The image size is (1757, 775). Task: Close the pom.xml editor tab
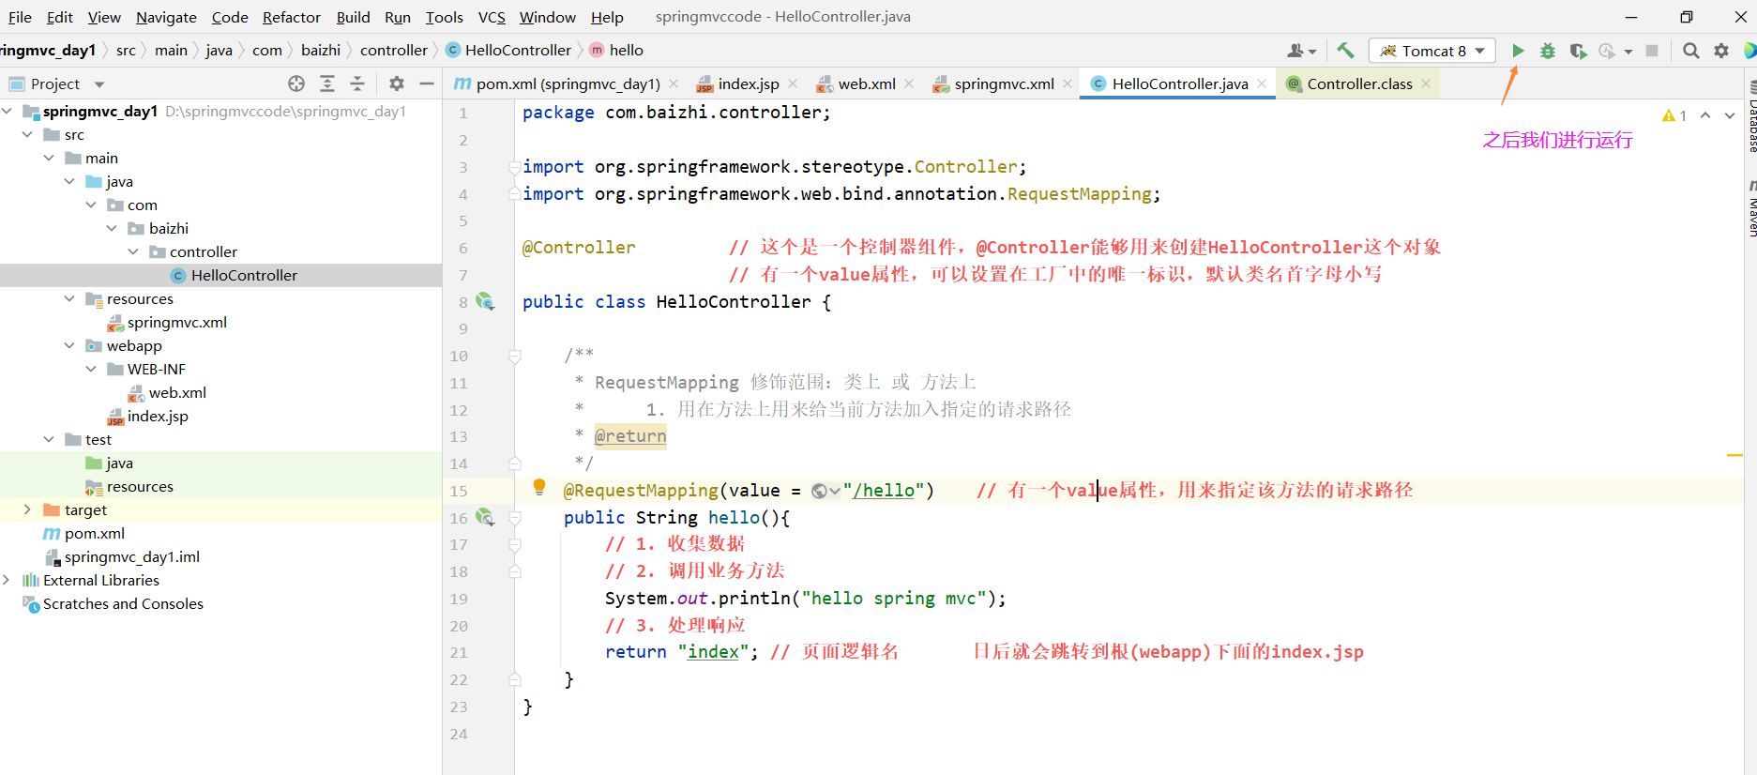click(x=674, y=84)
